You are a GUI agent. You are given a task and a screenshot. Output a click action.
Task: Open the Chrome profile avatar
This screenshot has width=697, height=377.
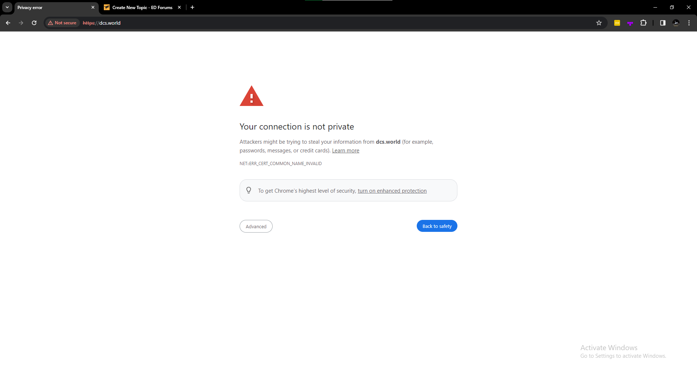click(676, 23)
